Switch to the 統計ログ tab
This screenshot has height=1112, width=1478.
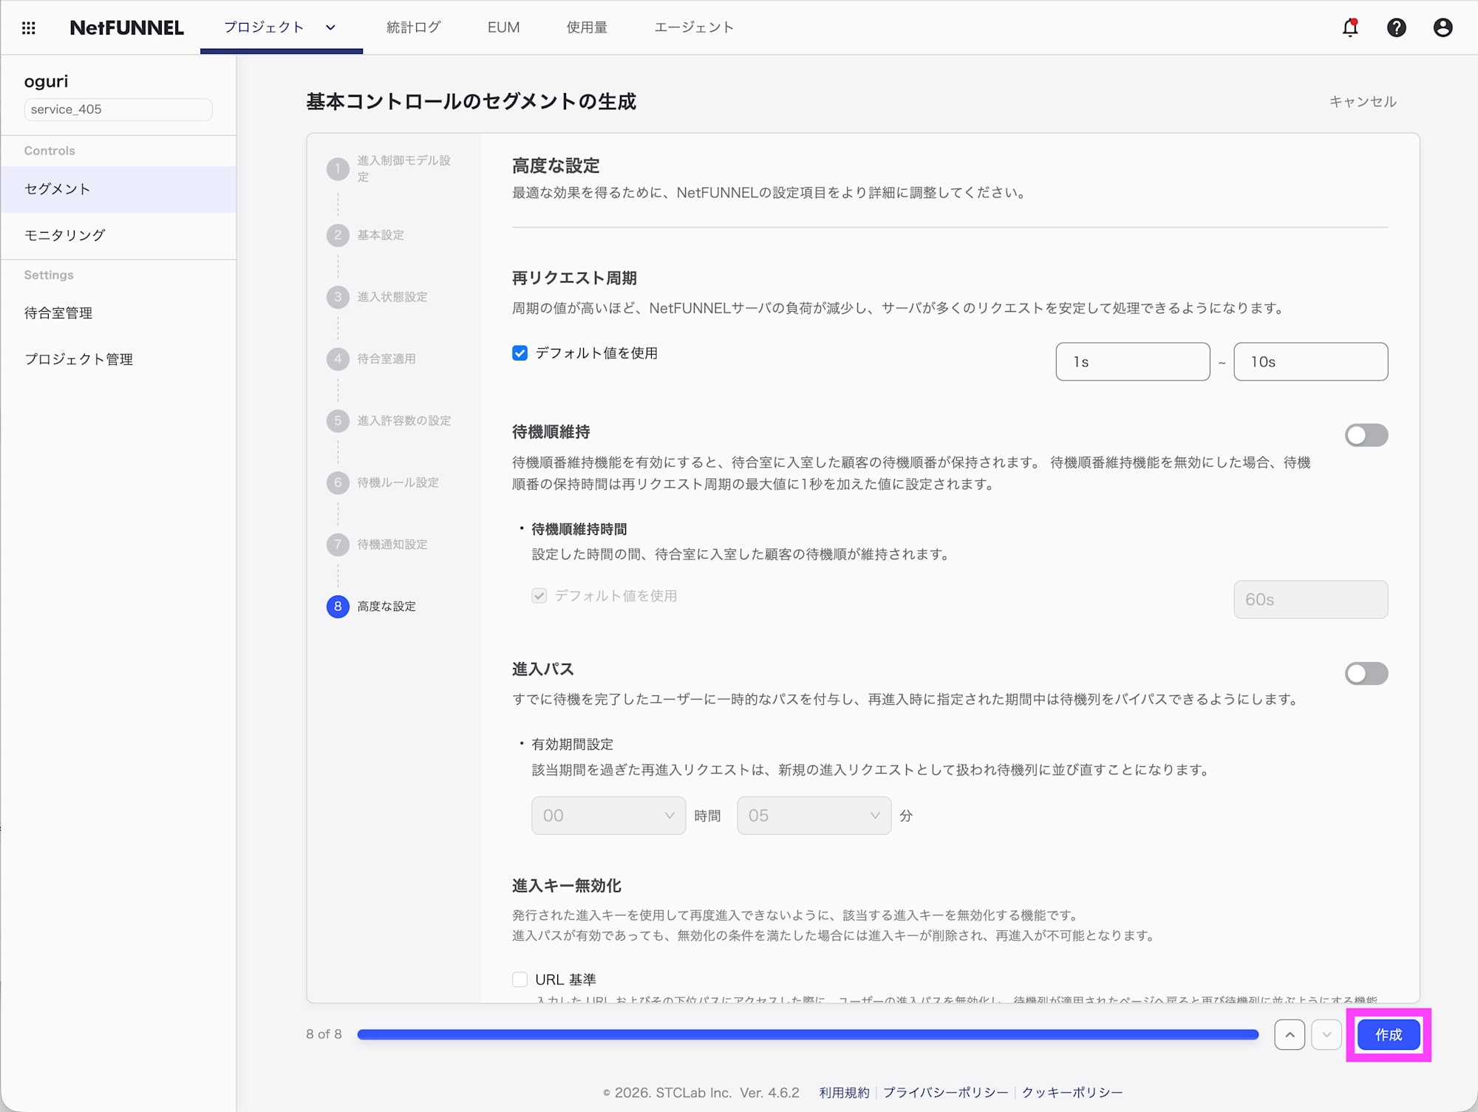click(413, 27)
